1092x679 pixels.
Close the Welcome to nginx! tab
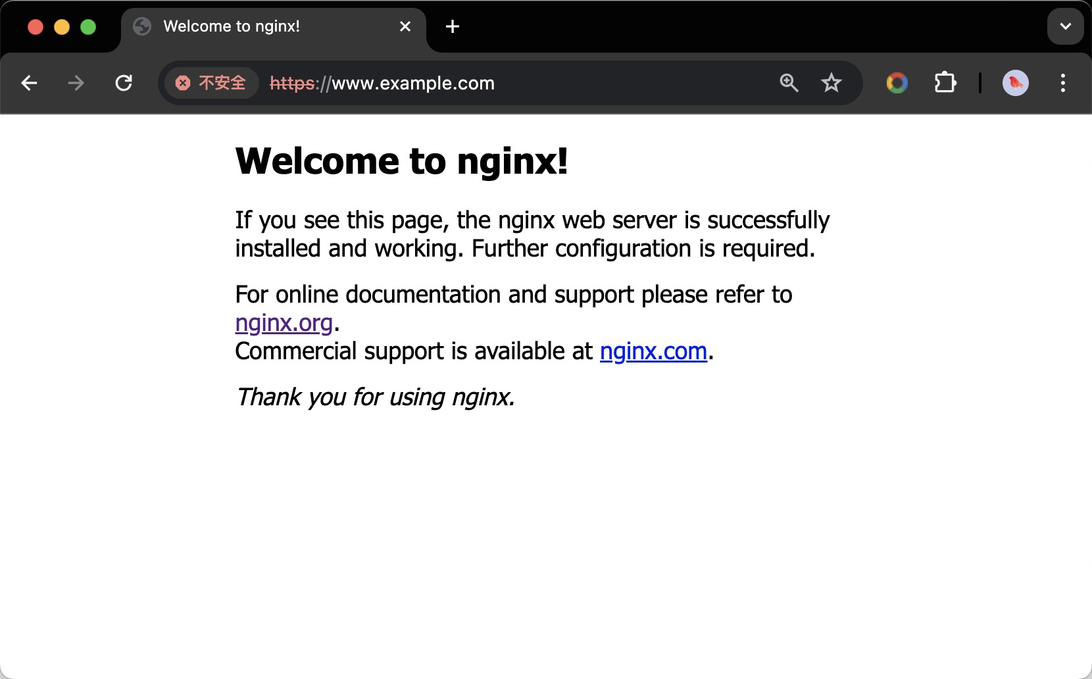pos(405,26)
